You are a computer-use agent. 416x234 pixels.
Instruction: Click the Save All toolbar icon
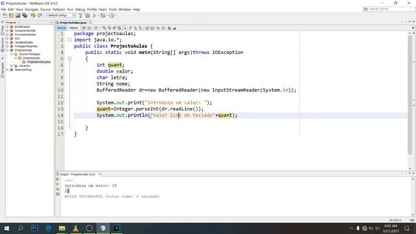pyautogui.click(x=25, y=16)
